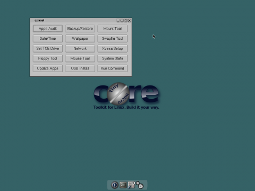Click Set TCE Drive
255x191 pixels.
[48, 48]
